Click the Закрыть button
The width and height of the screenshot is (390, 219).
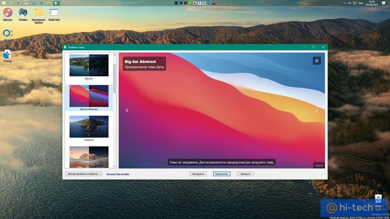pyautogui.click(x=245, y=174)
